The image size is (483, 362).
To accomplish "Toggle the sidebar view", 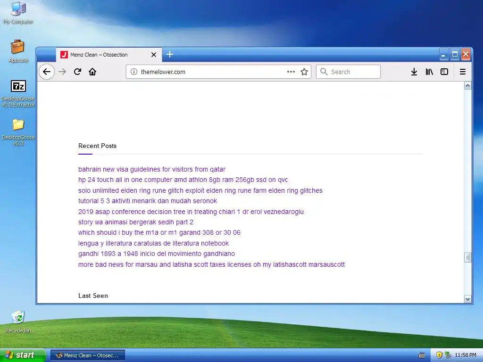I will [444, 72].
